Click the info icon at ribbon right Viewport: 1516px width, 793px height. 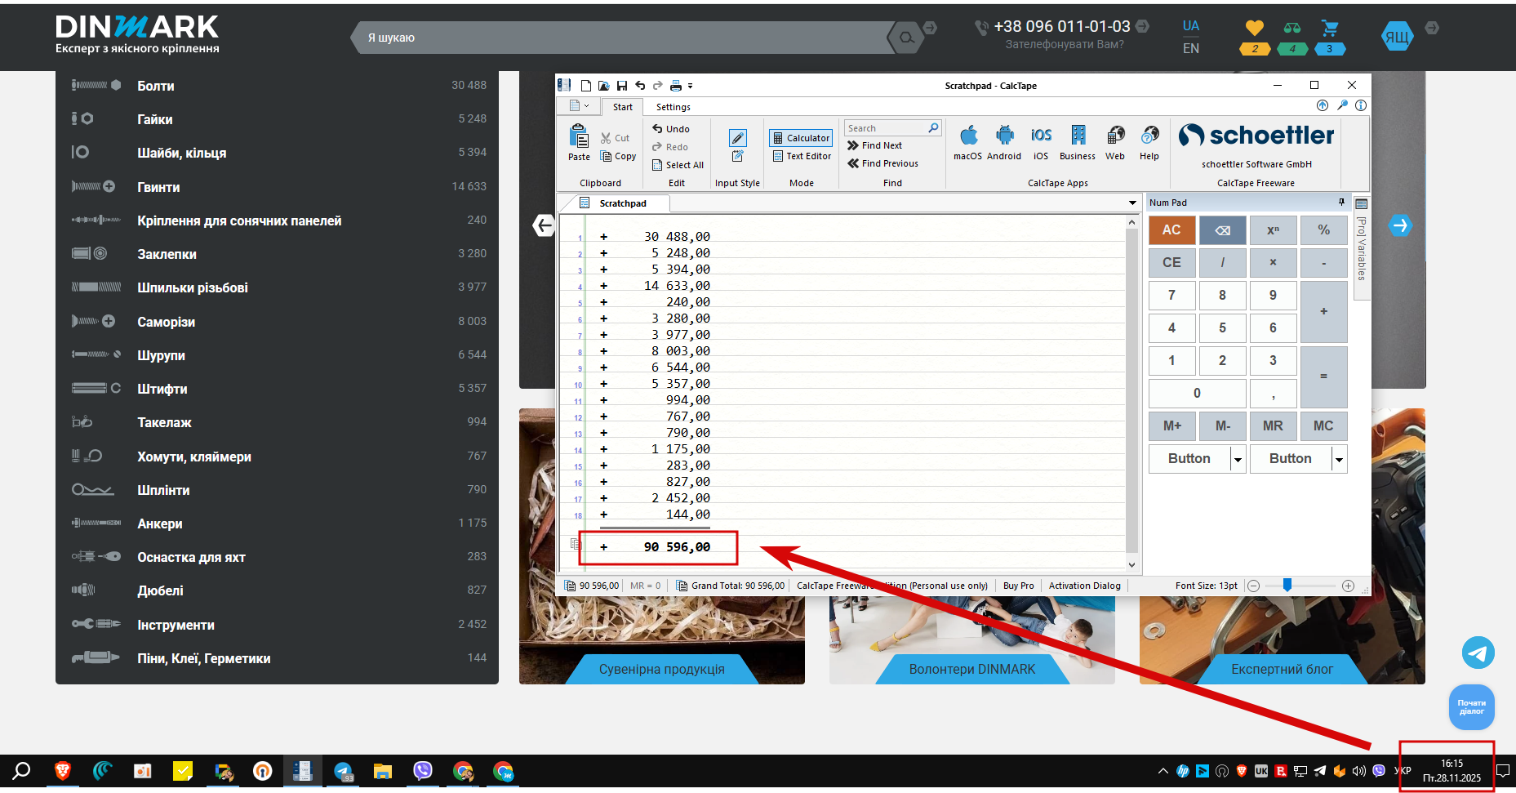click(1361, 105)
